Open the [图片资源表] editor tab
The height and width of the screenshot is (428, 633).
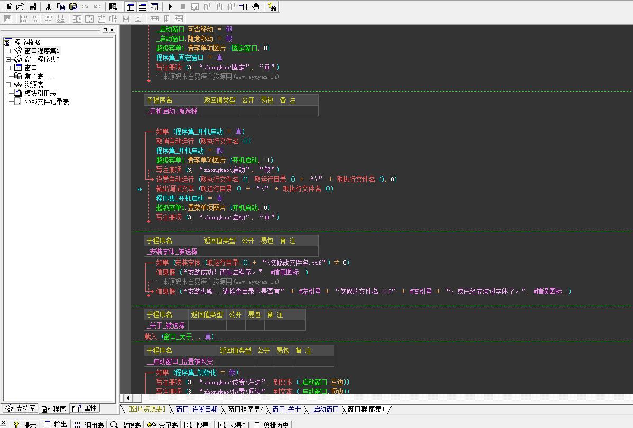pos(146,409)
